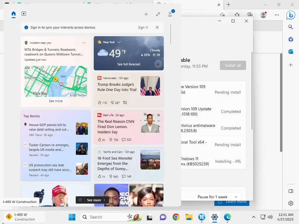
Task: Hide the Newsweek Trump story
Action: coord(125,103)
